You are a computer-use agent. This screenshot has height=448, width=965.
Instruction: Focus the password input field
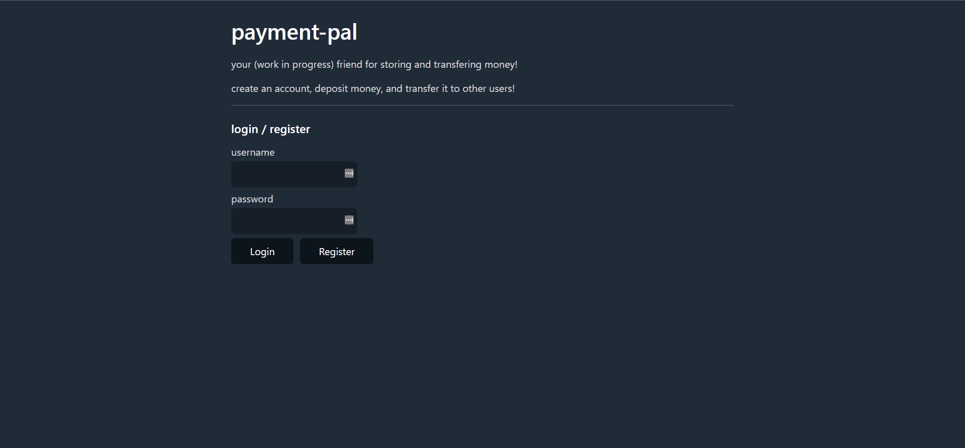click(x=294, y=221)
